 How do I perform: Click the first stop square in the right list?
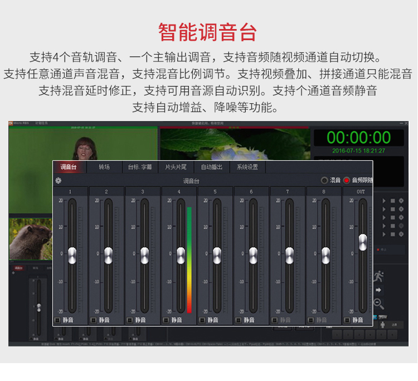[x=392, y=201]
